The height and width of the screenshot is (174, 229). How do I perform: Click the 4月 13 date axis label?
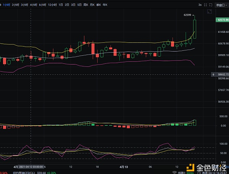tap(124, 167)
